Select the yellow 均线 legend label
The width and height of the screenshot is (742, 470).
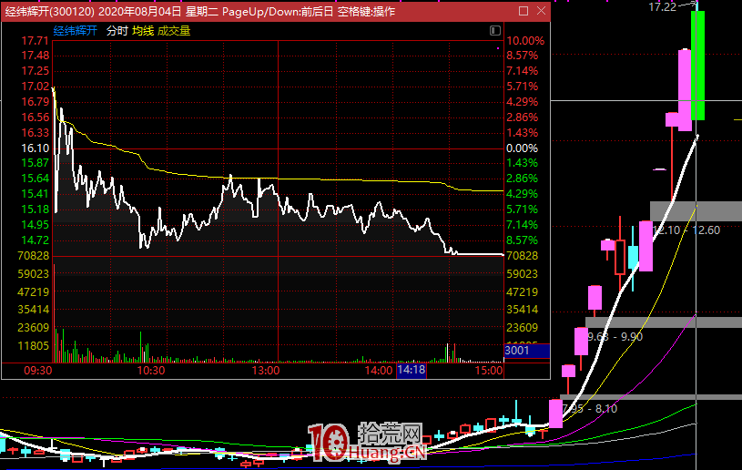tap(143, 30)
